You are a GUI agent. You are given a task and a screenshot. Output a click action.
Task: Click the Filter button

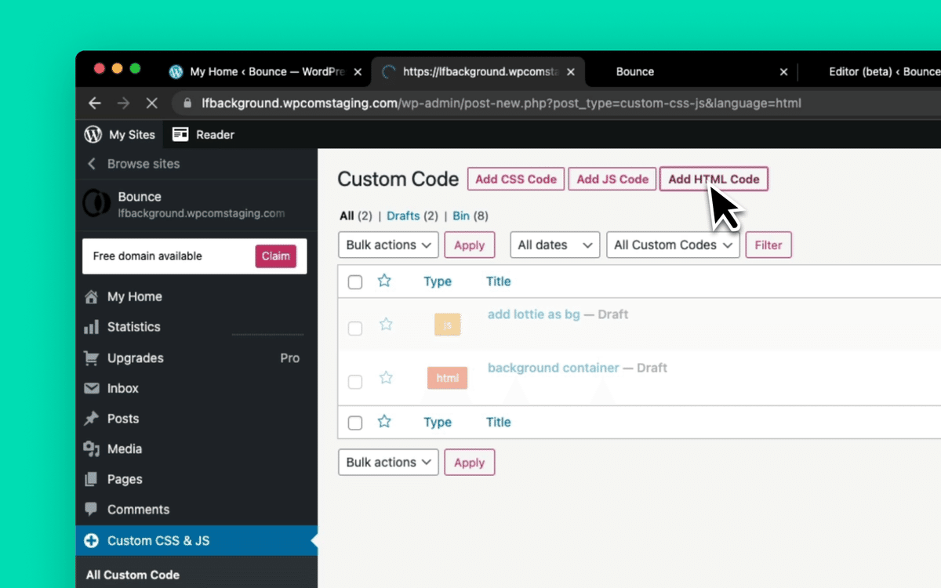(768, 245)
